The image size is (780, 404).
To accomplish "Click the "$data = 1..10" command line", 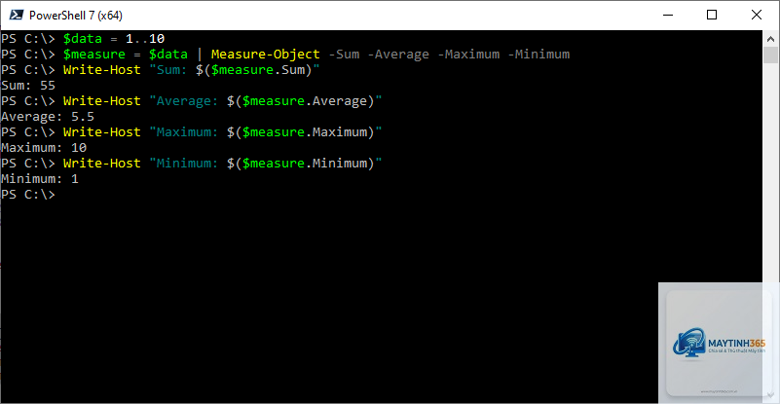I will coord(113,38).
